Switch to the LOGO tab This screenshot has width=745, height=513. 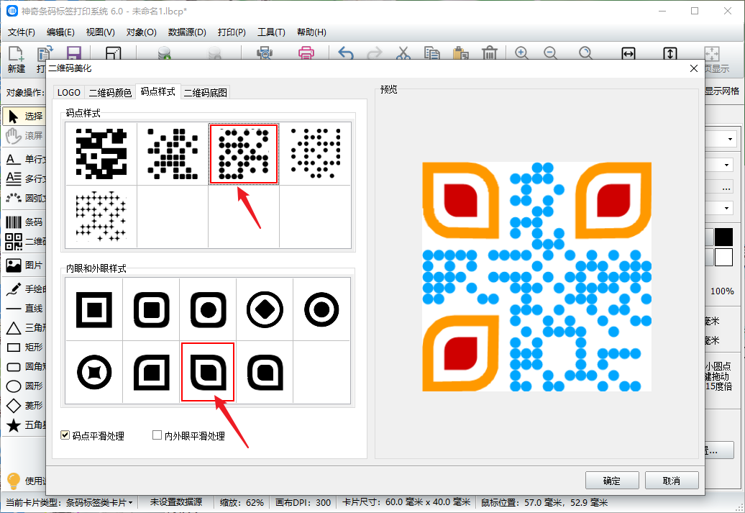point(69,92)
